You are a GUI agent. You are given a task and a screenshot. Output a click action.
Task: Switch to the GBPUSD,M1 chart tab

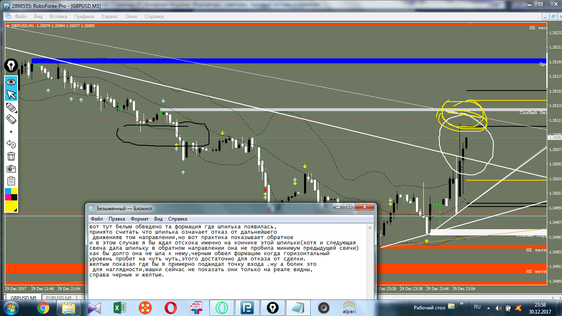23,297
